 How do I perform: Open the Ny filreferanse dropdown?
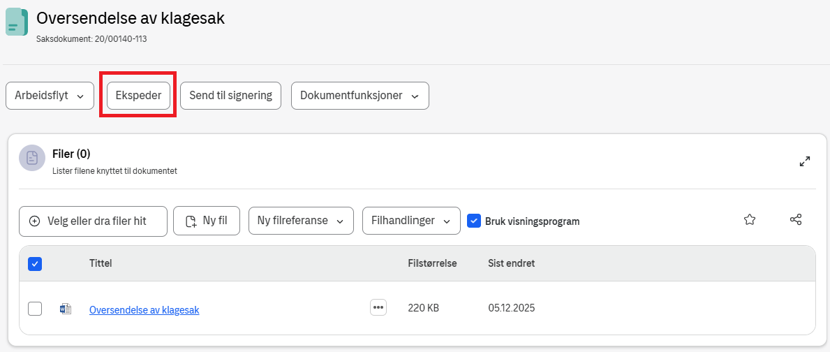coord(301,221)
